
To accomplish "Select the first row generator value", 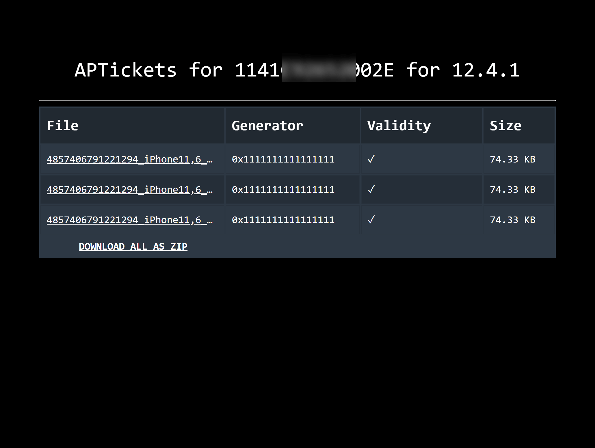I will [283, 159].
